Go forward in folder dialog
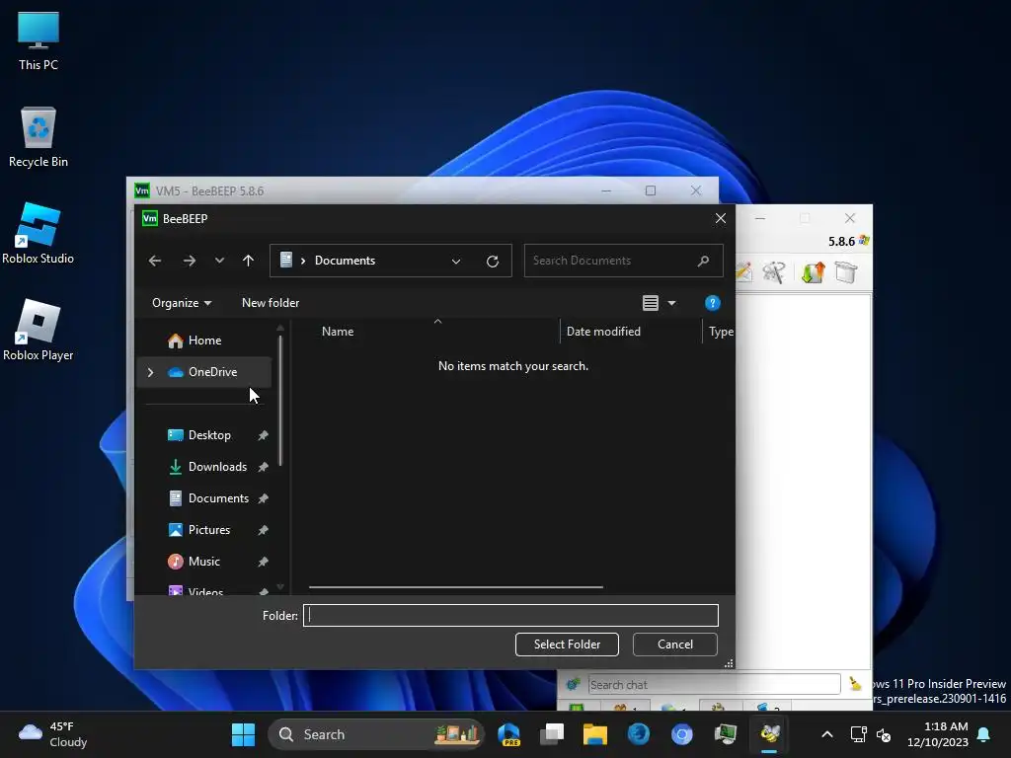 pyautogui.click(x=189, y=261)
